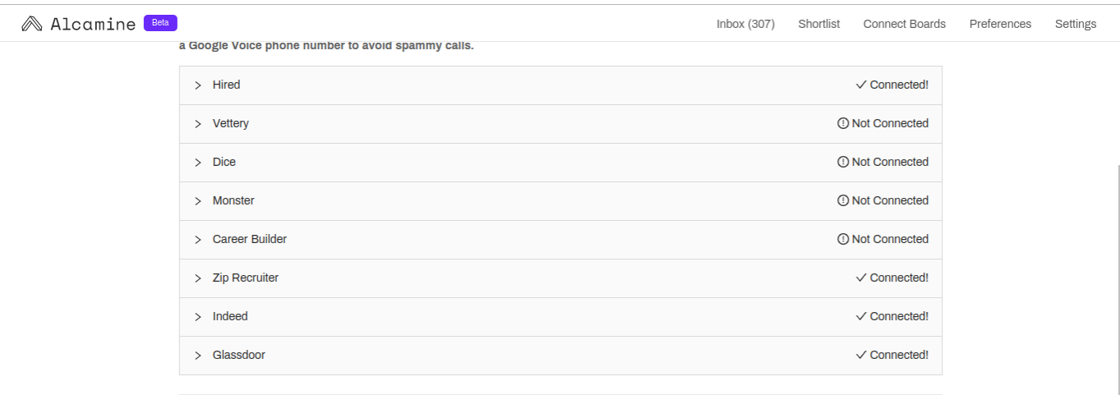Image resolution: width=1120 pixels, height=395 pixels.
Task: Open the Inbox (307) page
Action: [745, 24]
